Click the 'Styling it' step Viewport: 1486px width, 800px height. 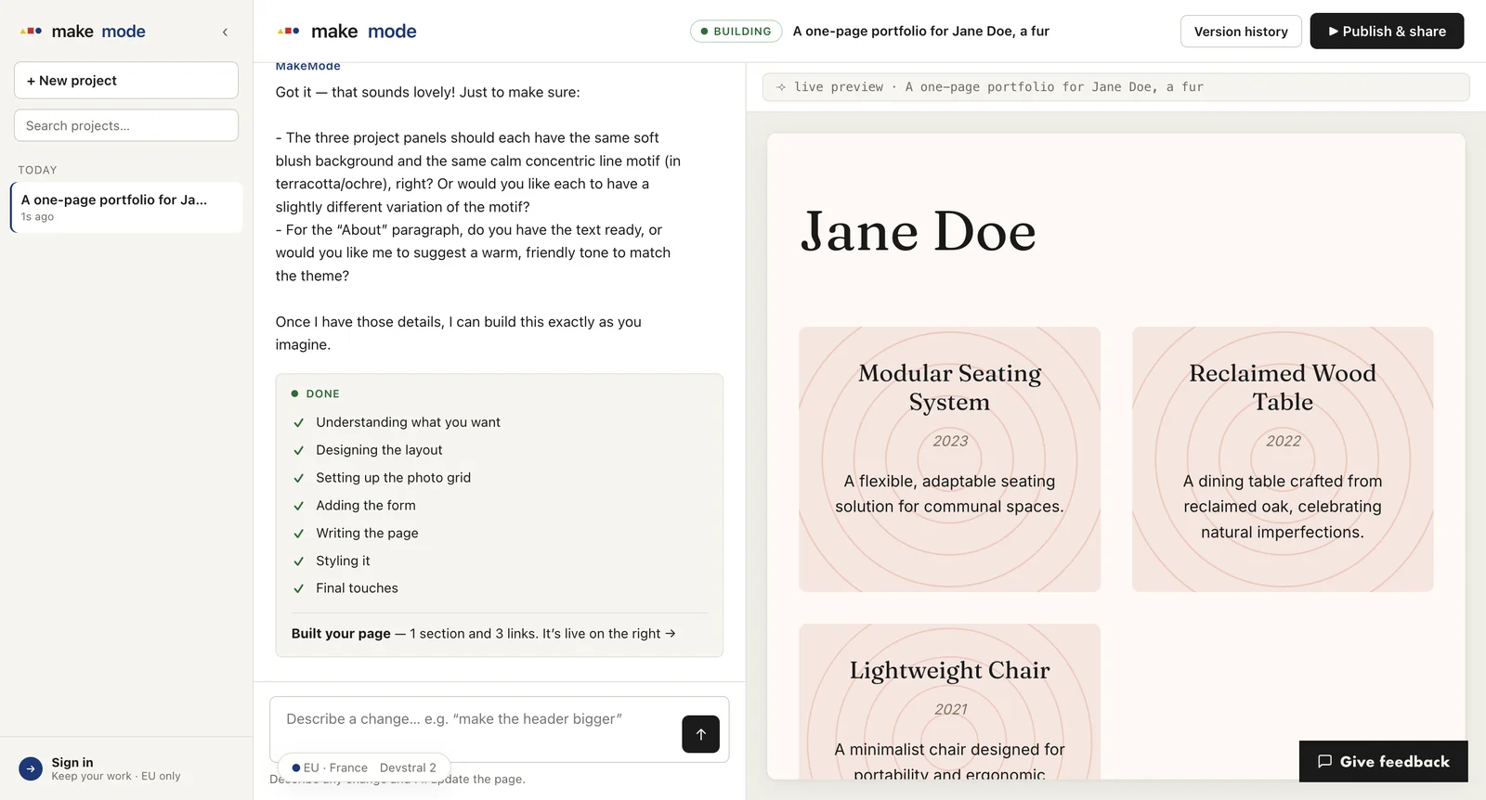click(343, 561)
